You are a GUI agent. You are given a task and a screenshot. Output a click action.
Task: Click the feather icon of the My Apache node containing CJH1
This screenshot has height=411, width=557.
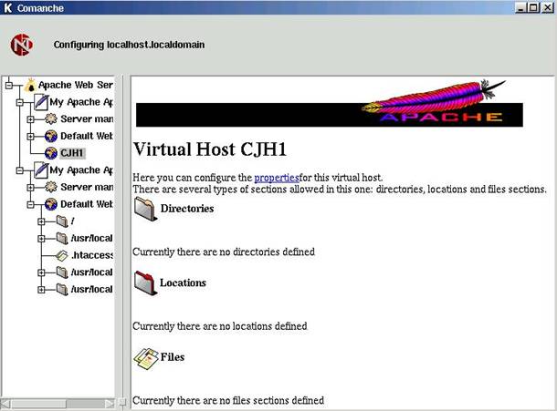[x=41, y=102]
